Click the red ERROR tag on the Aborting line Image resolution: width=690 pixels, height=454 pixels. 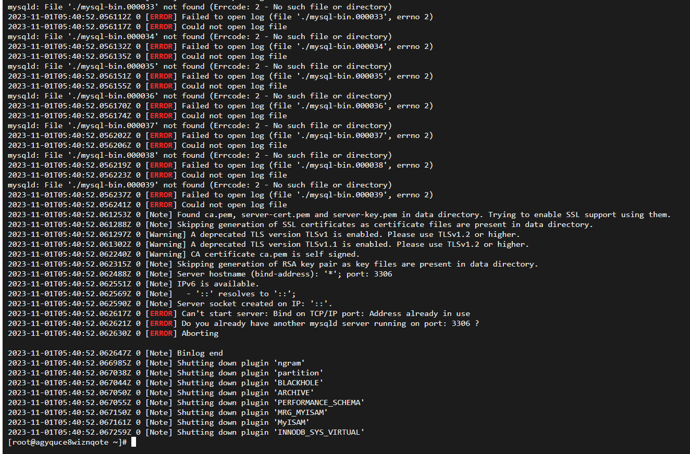click(161, 333)
